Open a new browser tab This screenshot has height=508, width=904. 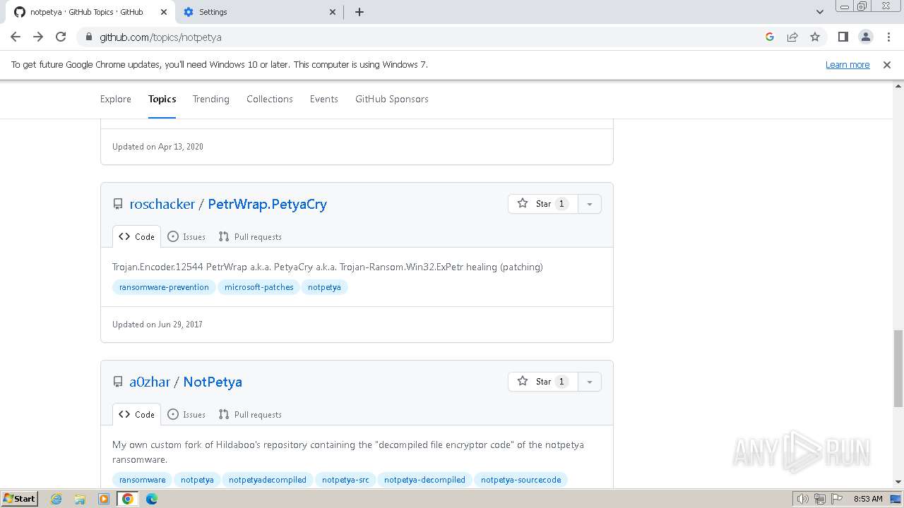(359, 12)
